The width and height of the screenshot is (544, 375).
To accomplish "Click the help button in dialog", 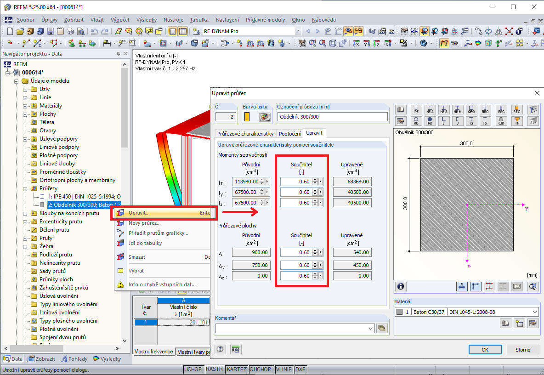I will (220, 349).
